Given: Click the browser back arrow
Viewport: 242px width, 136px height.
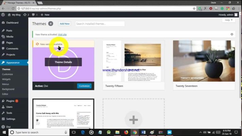Looking at the screenshot, I should tap(3, 8).
